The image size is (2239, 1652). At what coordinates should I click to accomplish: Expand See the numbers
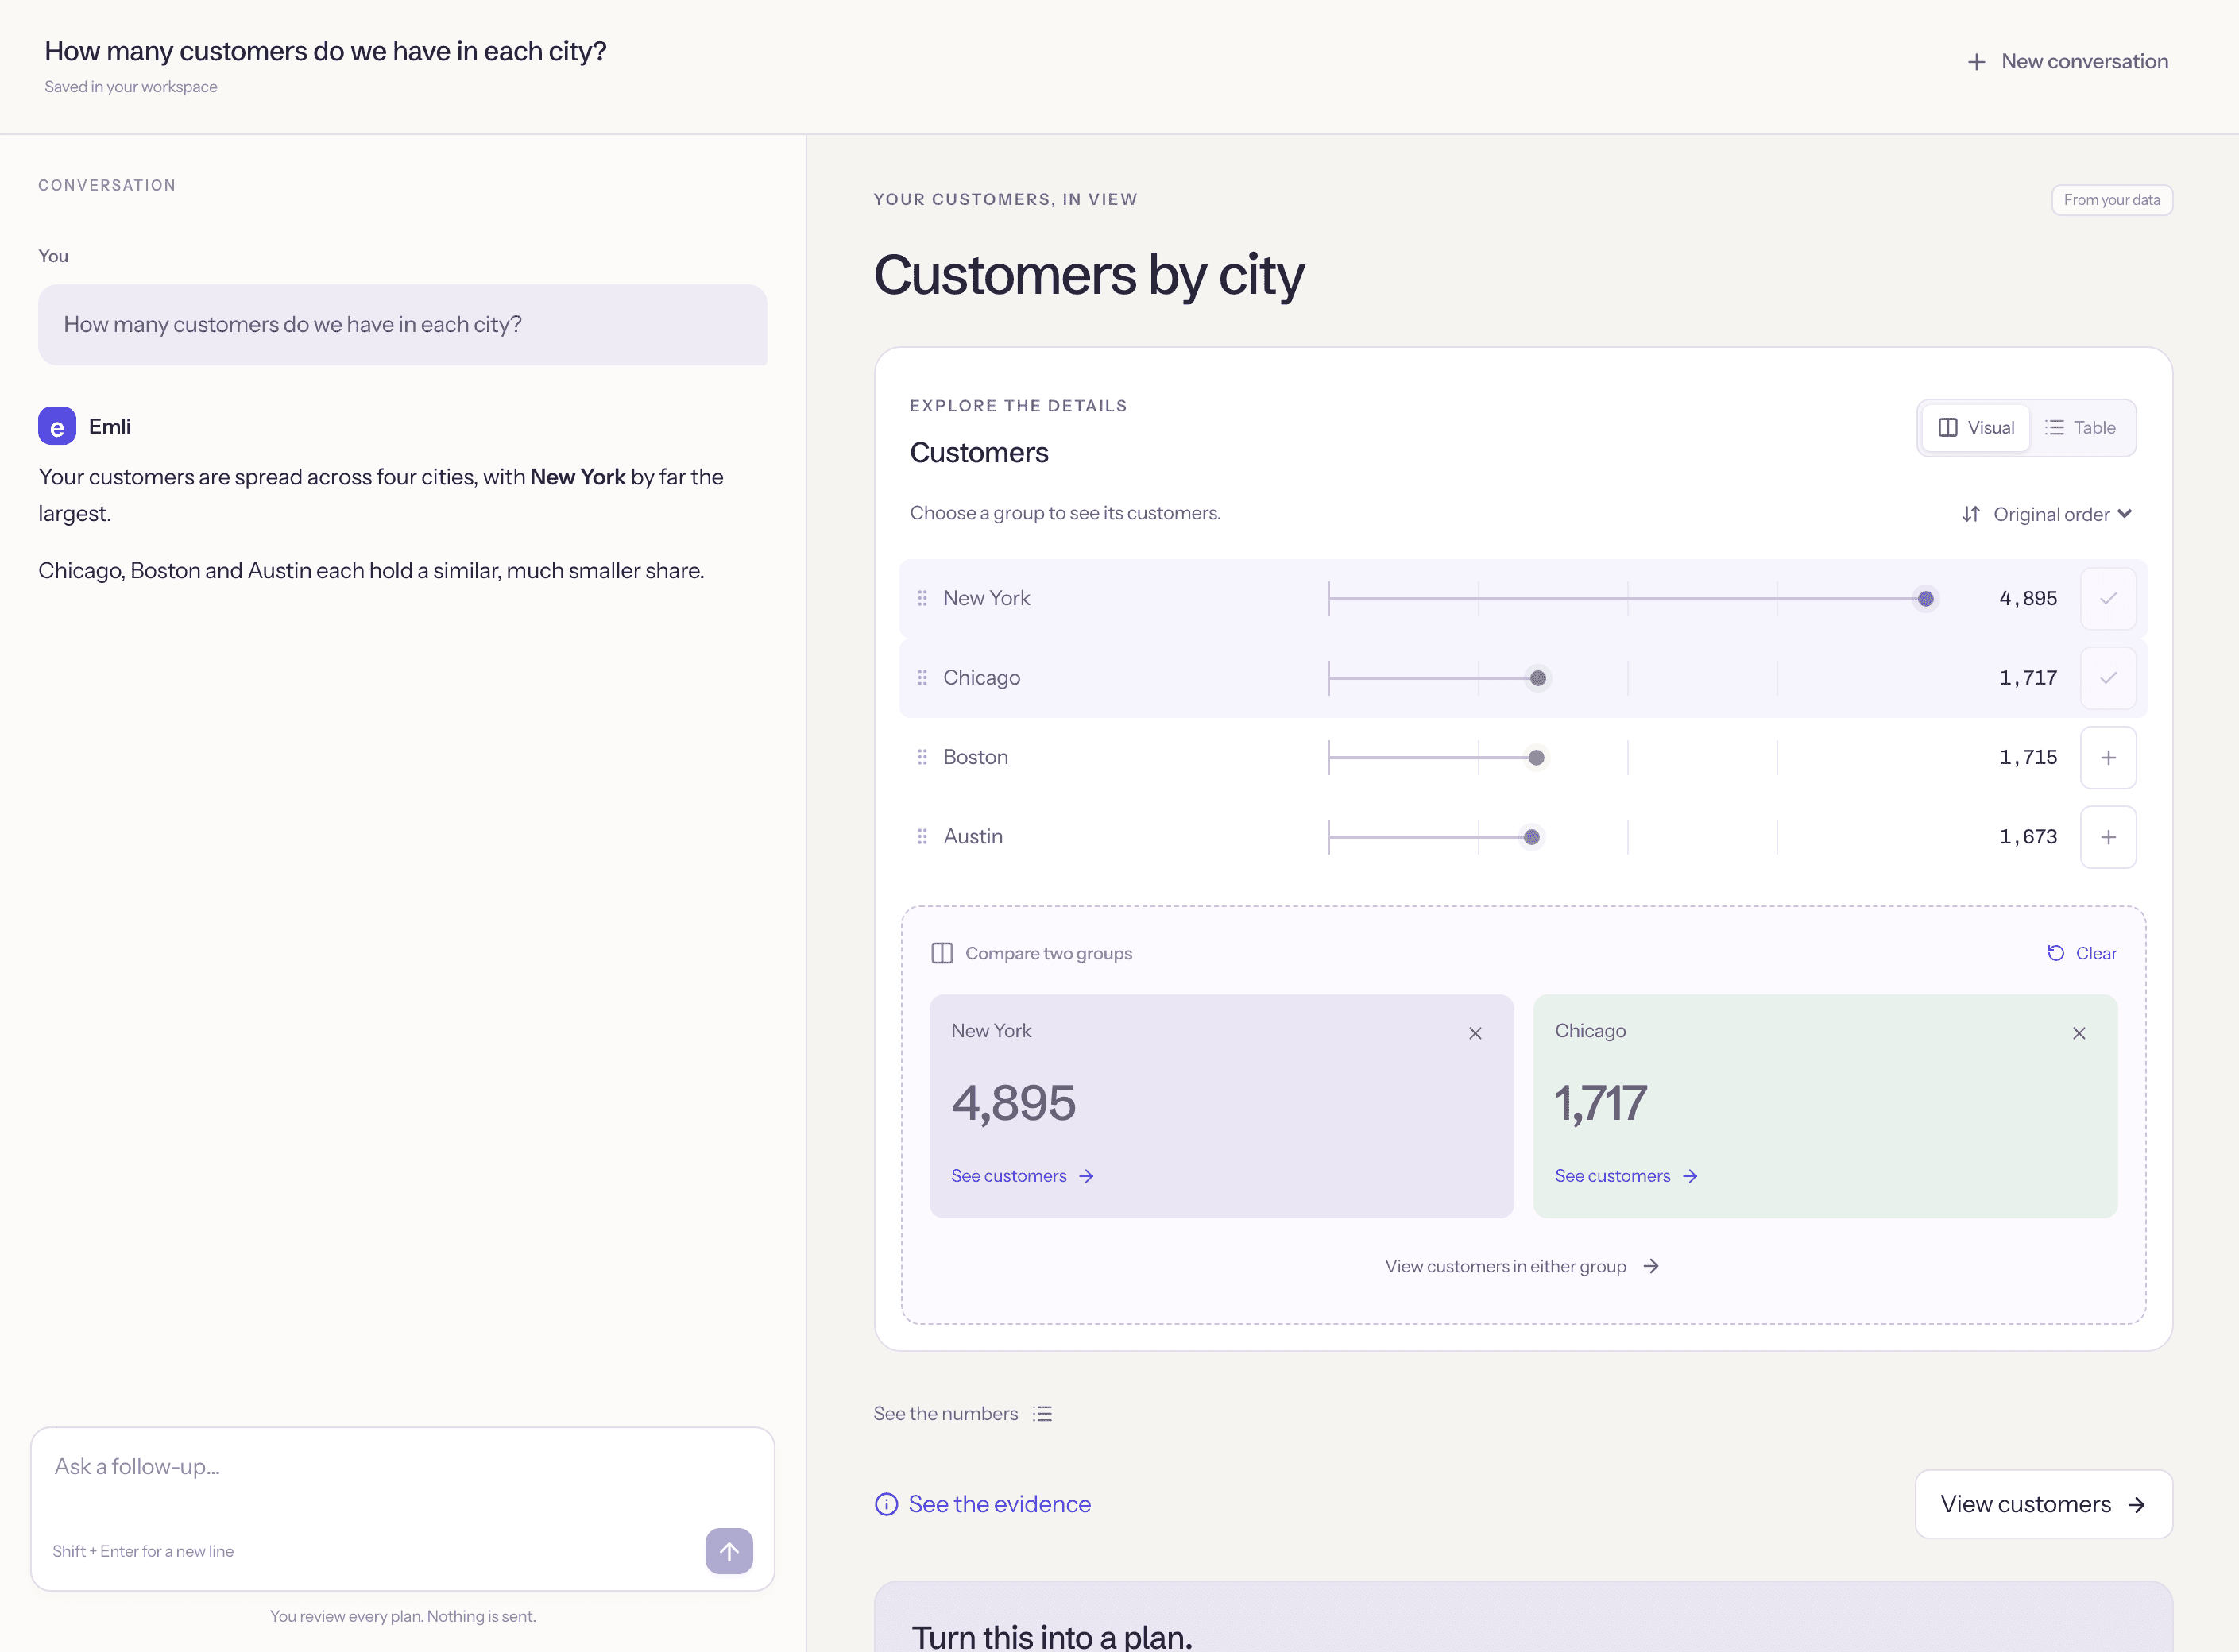(x=962, y=1413)
